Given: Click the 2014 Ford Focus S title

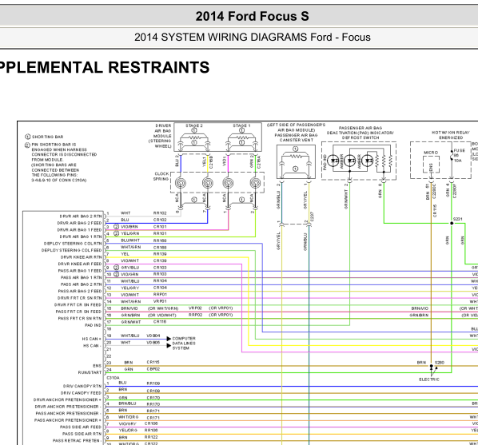Looking at the screenshot, I should [x=252, y=17].
